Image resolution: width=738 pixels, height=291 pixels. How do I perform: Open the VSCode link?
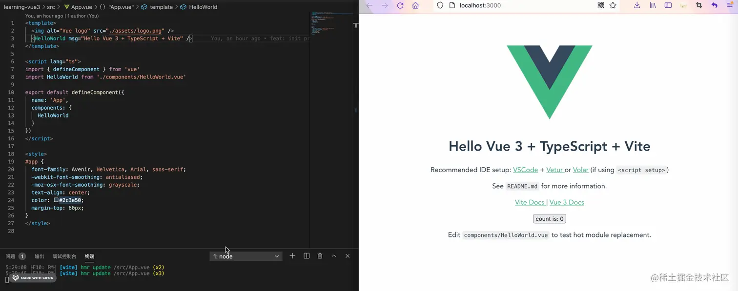[525, 170]
